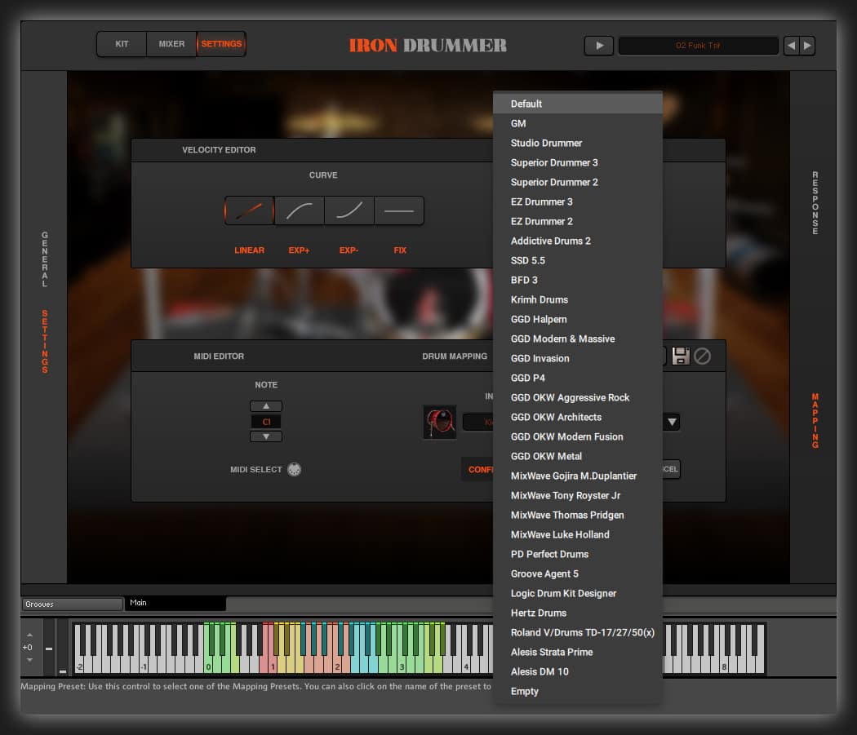
Task: Click the CANCEL button
Action: pos(665,469)
